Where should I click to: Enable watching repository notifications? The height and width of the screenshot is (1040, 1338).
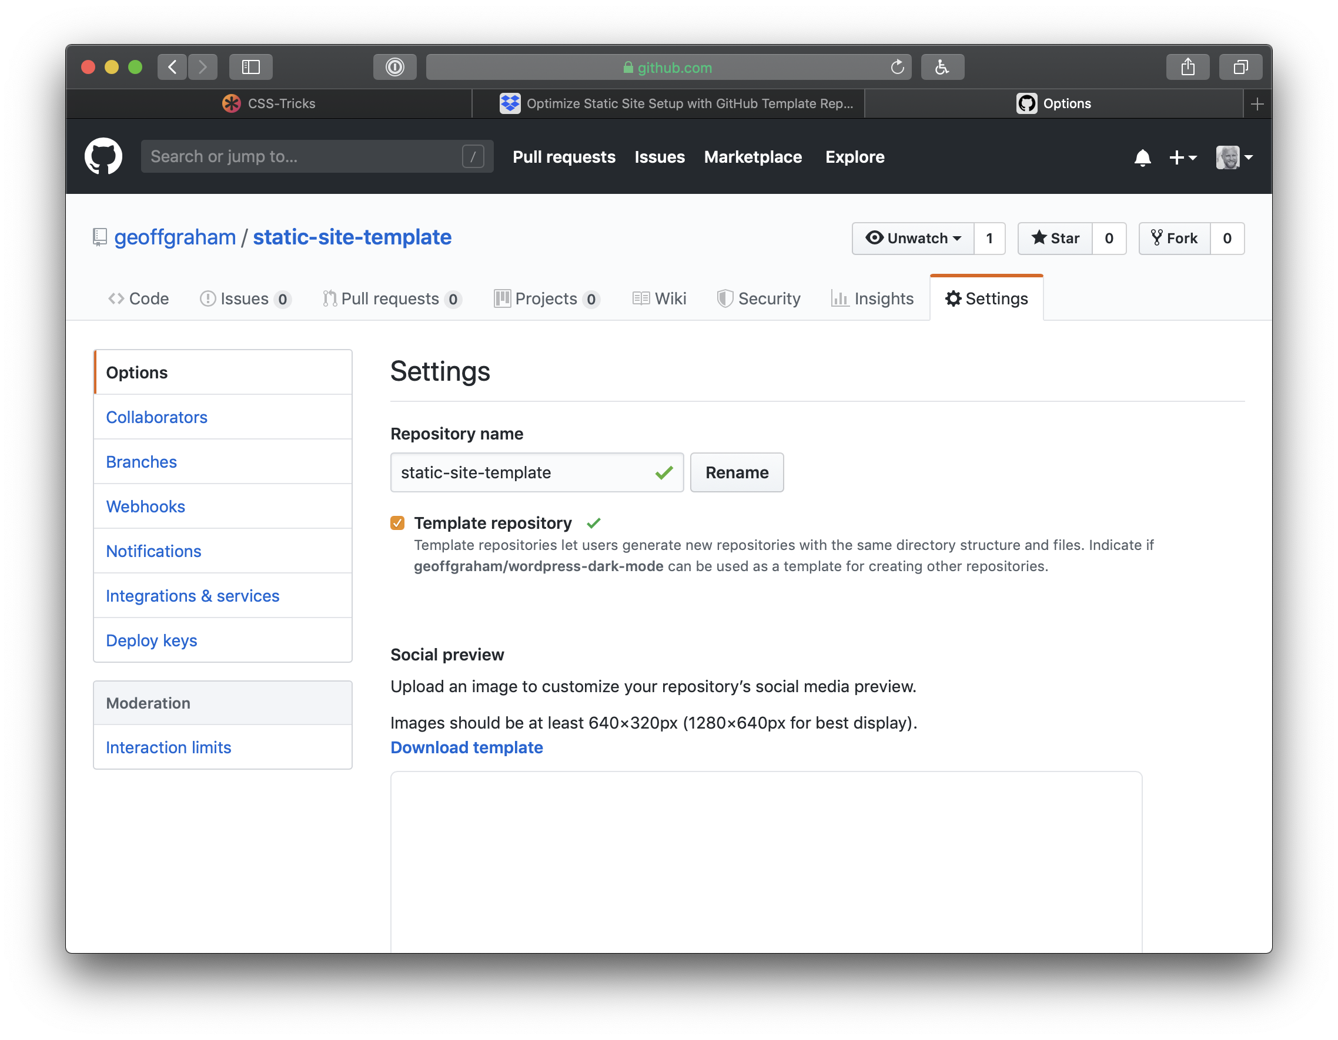911,238
